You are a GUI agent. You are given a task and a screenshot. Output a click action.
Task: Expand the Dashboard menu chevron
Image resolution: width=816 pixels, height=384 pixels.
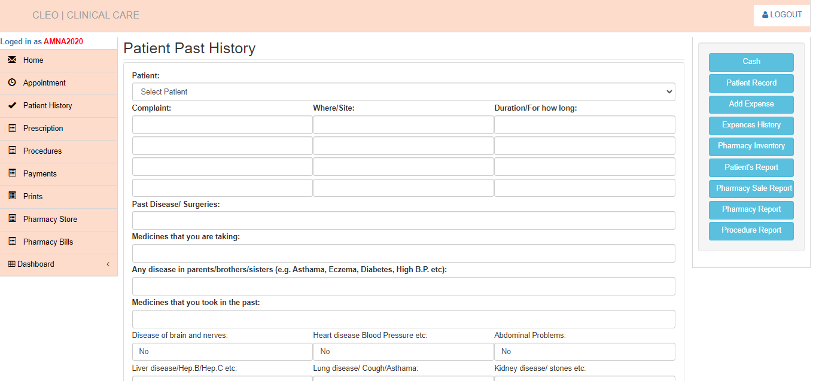pyautogui.click(x=108, y=264)
